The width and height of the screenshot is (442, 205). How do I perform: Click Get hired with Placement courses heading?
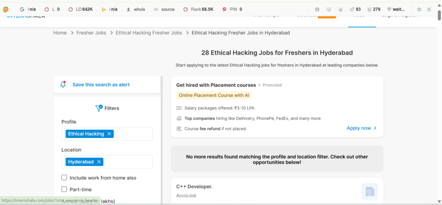tap(216, 85)
